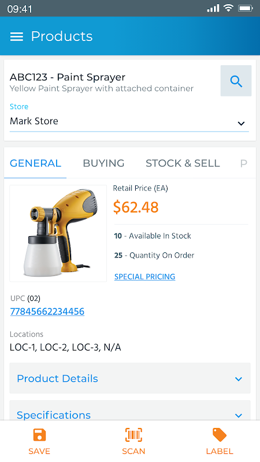This screenshot has height=462, width=260.
Task: Open UPC 77845662234456 link
Action: tap(47, 311)
